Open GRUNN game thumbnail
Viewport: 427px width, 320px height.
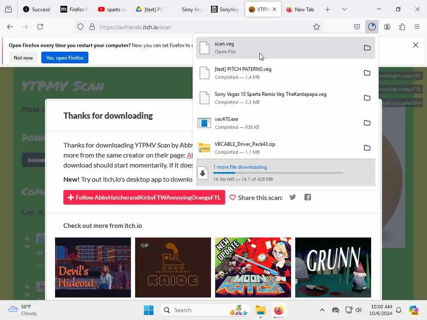coord(333,267)
